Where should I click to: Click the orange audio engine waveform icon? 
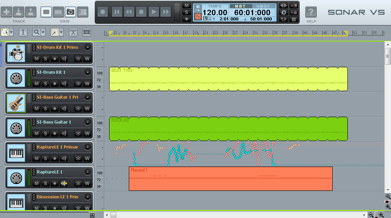(198, 17)
